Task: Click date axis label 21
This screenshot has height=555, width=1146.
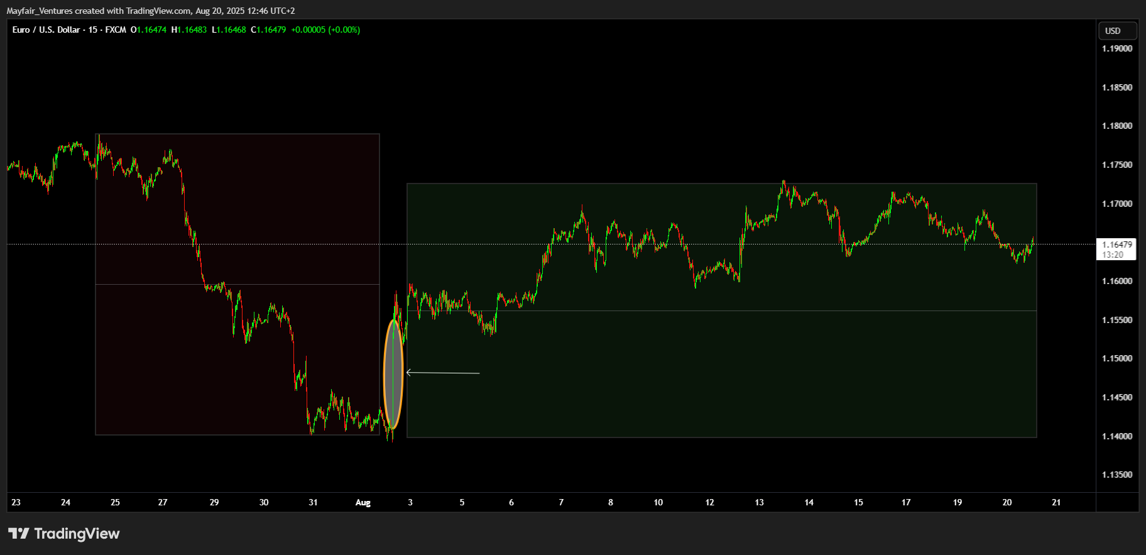Action: (x=1056, y=502)
